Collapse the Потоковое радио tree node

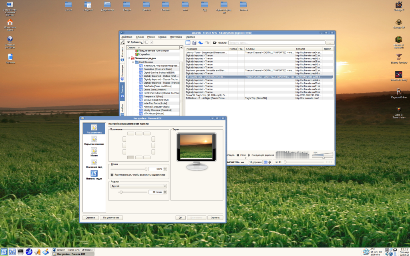[129, 58]
